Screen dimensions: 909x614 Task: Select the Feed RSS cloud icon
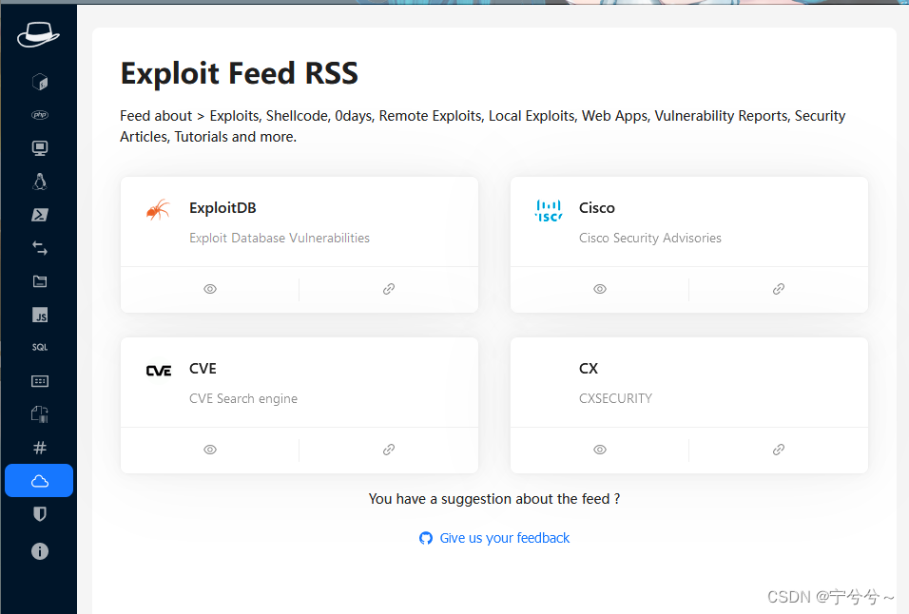coord(39,481)
